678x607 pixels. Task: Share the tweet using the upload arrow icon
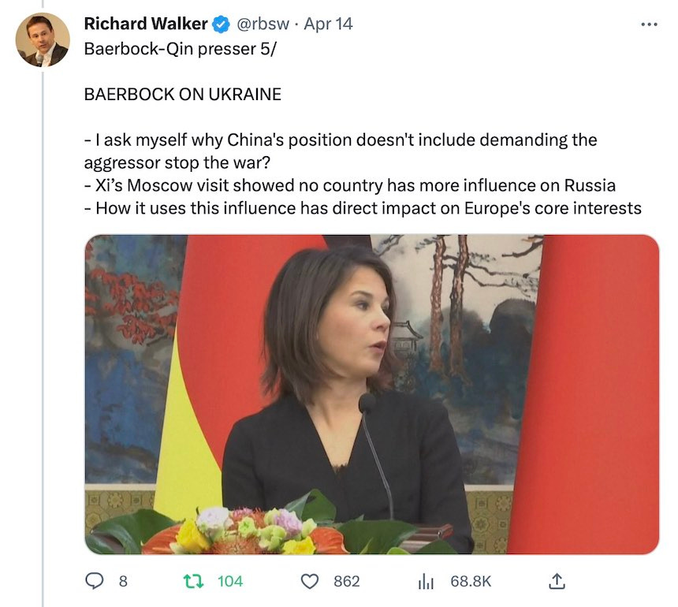[557, 581]
